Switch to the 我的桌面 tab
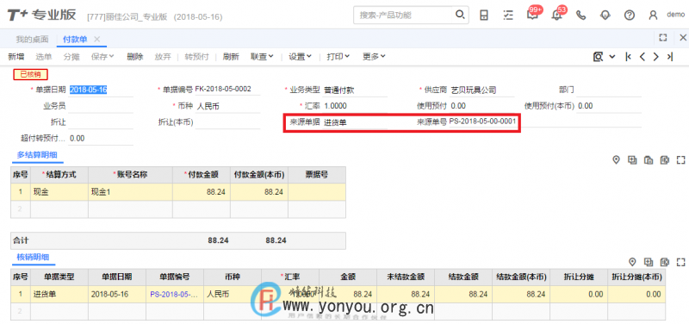689x324 pixels. [32, 39]
